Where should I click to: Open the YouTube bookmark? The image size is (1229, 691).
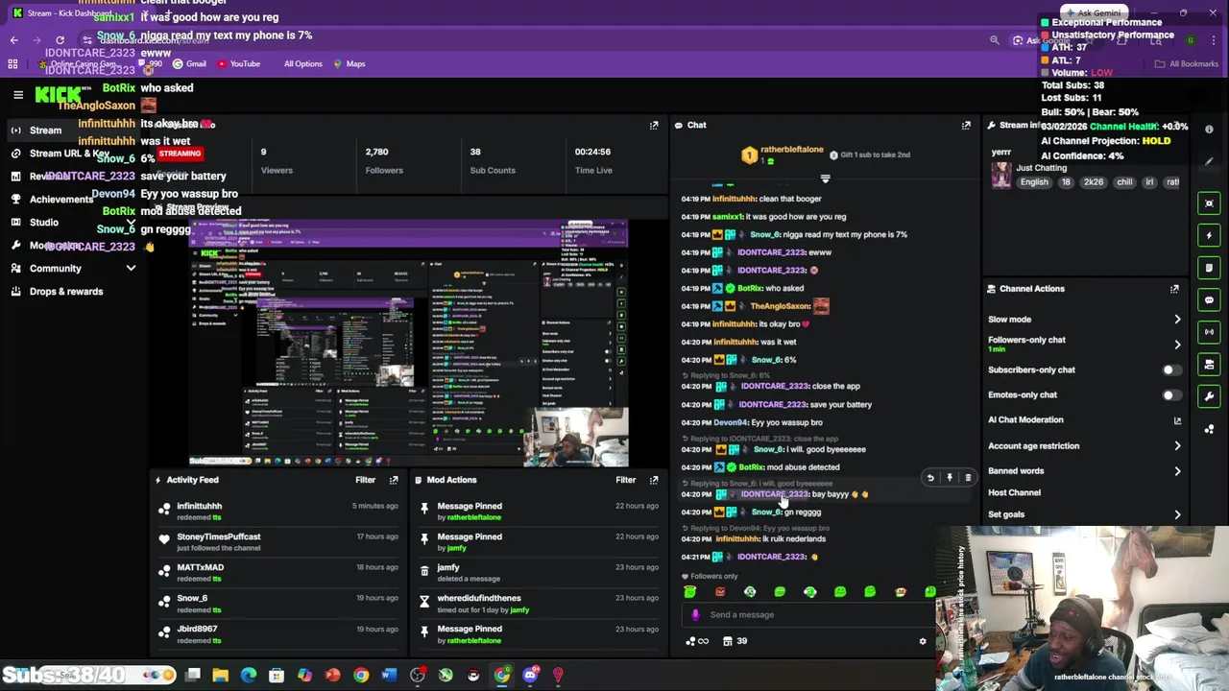[238, 64]
